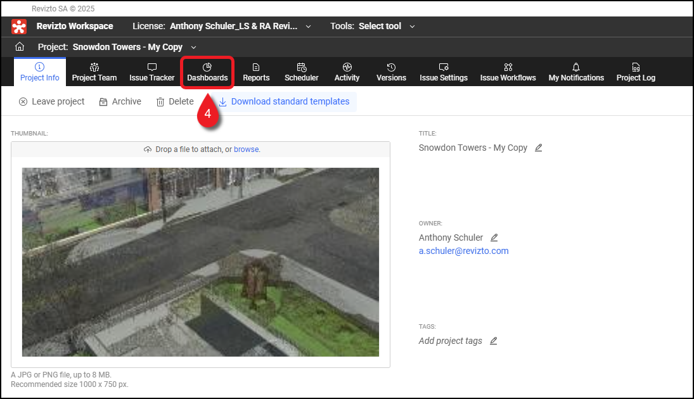Expand the License dropdown
Viewport: 694px width, 399px height.
click(x=308, y=27)
